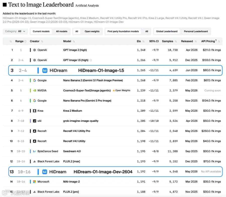Click the 95% CI column header
Screen dimensions: 226x197
click(x=154, y=41)
